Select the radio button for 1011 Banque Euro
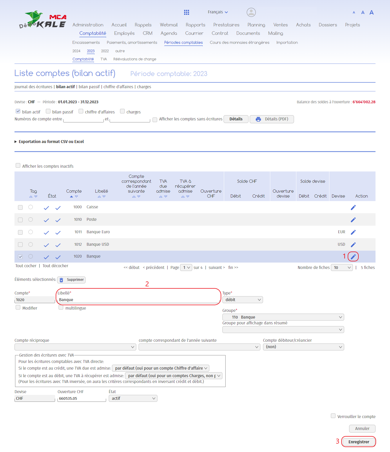 (30, 232)
